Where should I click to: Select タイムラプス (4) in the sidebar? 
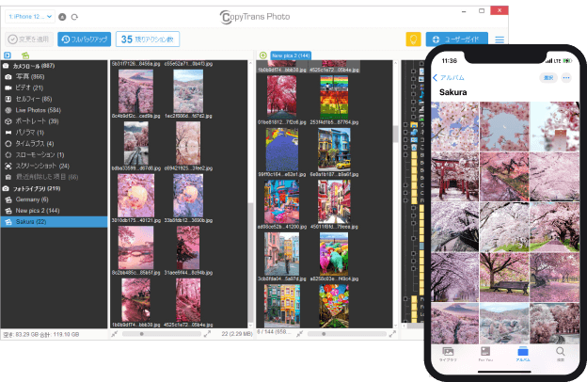tap(54, 143)
